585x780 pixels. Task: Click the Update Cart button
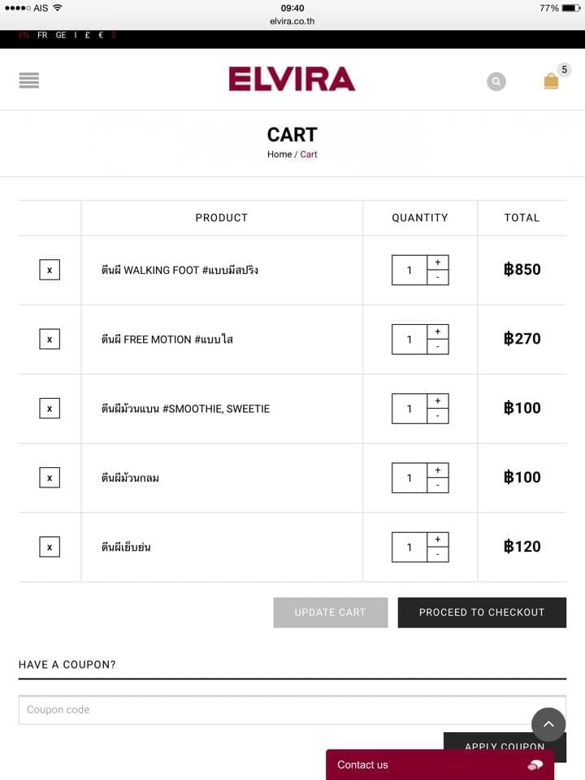point(330,613)
